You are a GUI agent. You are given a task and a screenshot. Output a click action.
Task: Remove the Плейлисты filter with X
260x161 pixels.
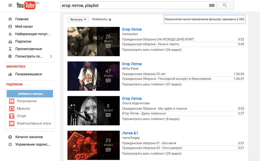(x=110, y=19)
